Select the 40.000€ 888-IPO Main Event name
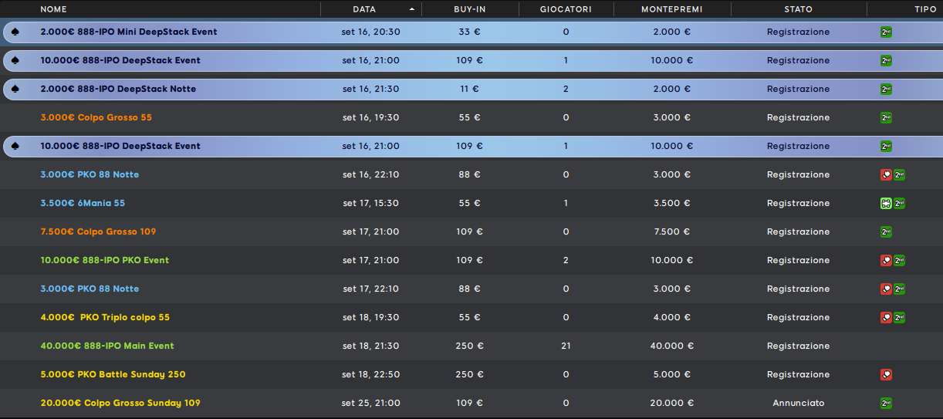This screenshot has height=419, width=943. coord(107,346)
